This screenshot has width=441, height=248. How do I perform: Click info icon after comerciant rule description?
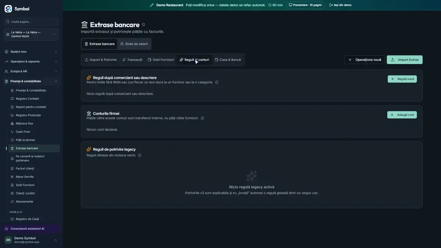point(217,82)
